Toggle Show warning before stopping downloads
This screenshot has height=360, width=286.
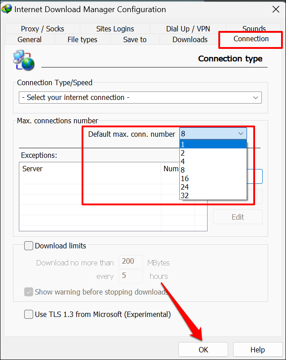(x=29, y=292)
